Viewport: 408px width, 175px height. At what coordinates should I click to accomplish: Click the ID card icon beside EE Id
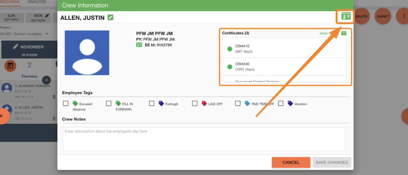click(139, 45)
